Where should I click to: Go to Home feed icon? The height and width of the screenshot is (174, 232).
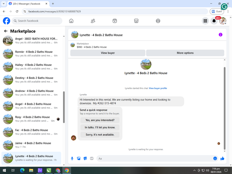click(x=71, y=21)
